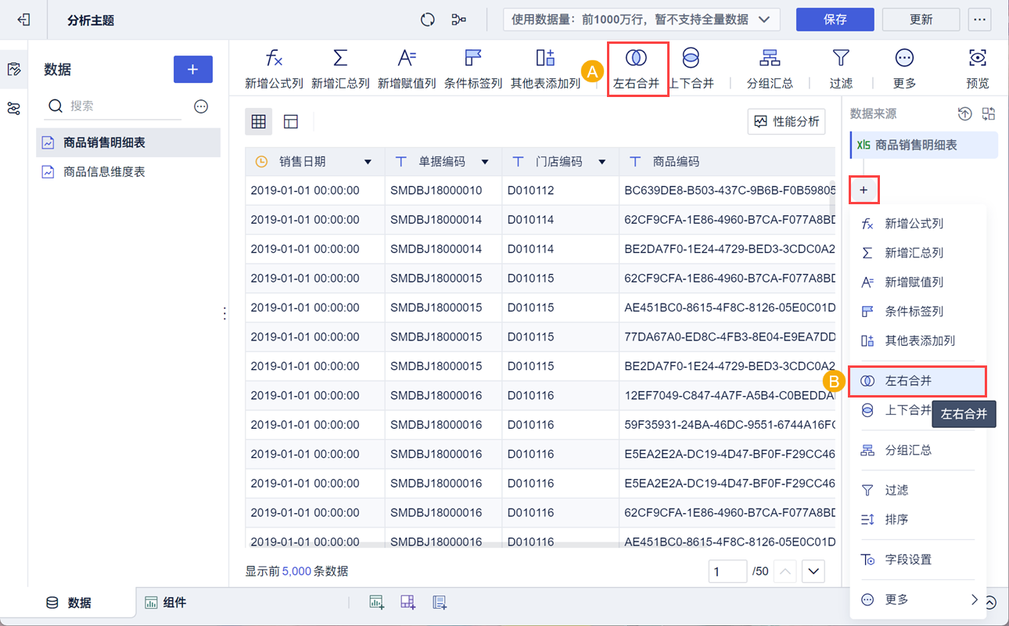
Task: Choose 分组汇总 from the step dropdown menu
Action: (917, 451)
